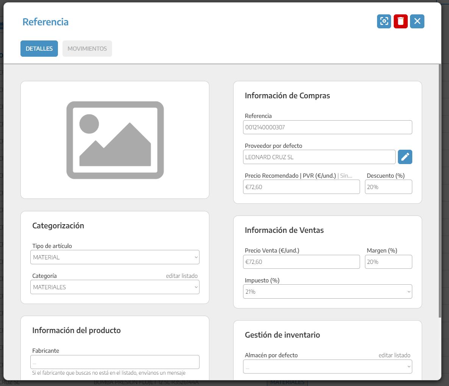The height and width of the screenshot is (386, 449).
Task: Click editar listado link for Almacén
Action: click(x=394, y=355)
